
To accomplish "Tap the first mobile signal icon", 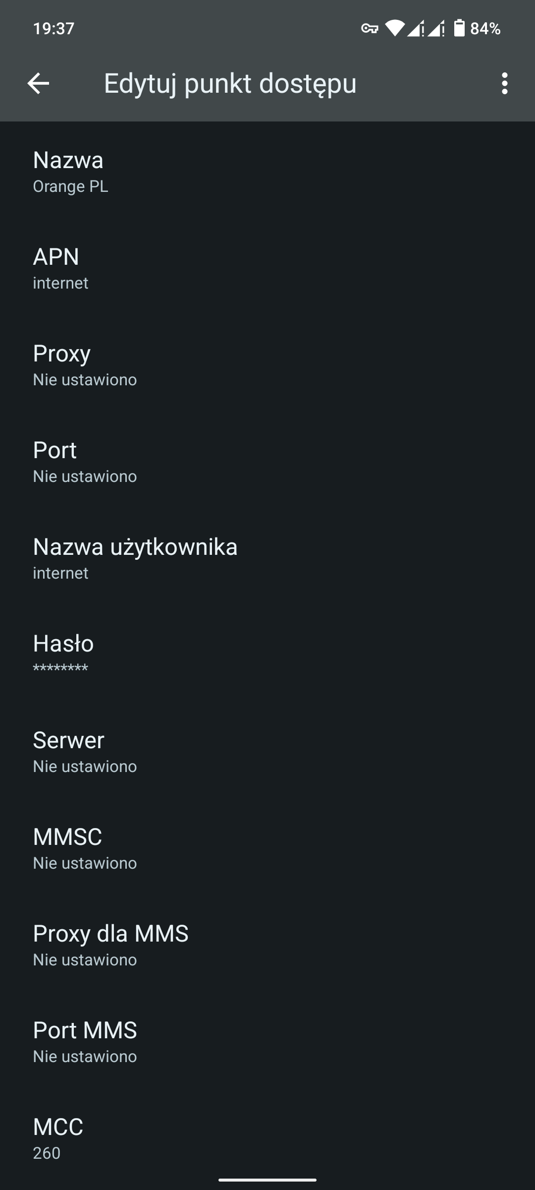I will point(415,28).
